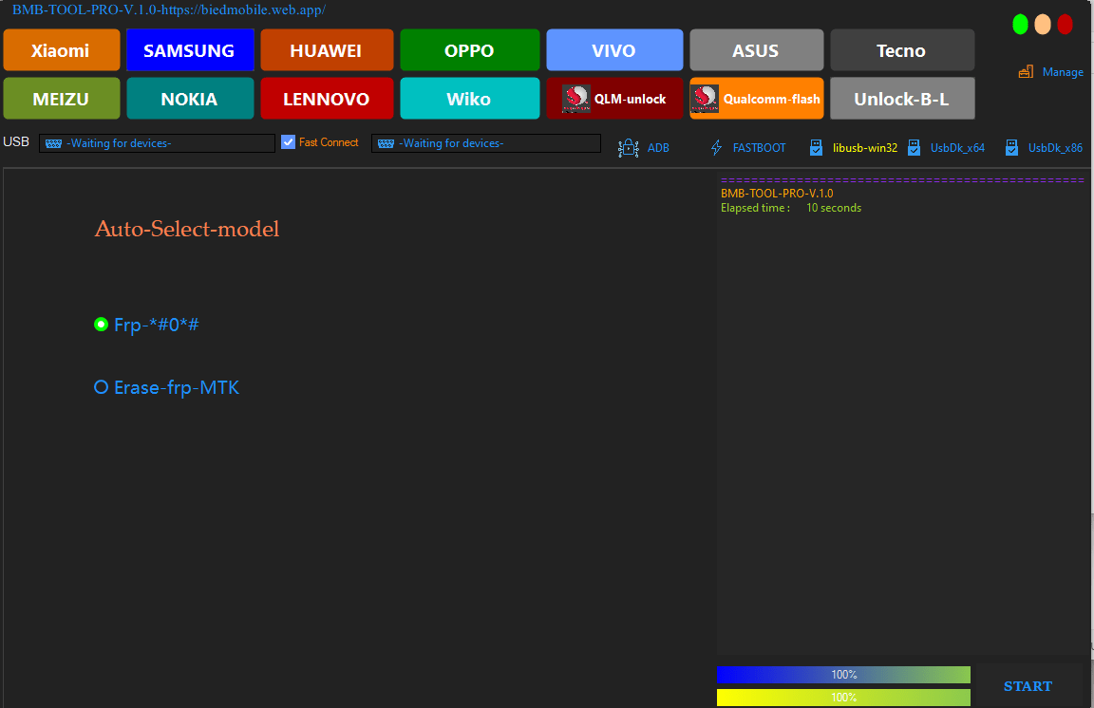The width and height of the screenshot is (1094, 708).
Task: Click the peach window control dot
Action: click(1043, 25)
